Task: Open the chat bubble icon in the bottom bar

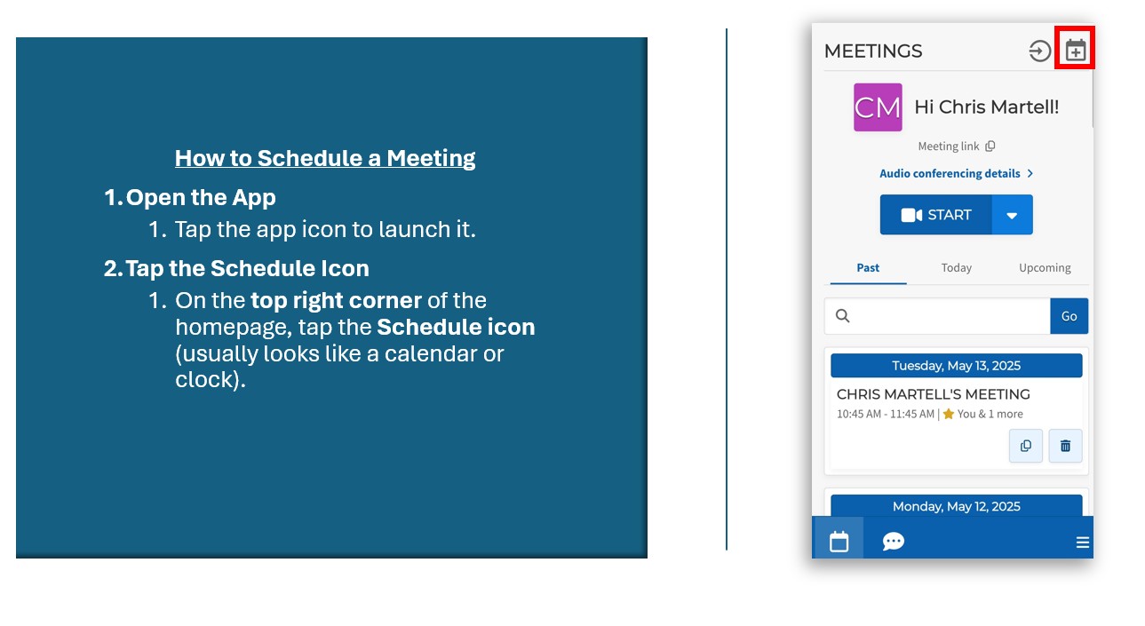Action: click(x=893, y=542)
